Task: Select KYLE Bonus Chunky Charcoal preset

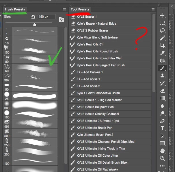Action: click(110, 114)
